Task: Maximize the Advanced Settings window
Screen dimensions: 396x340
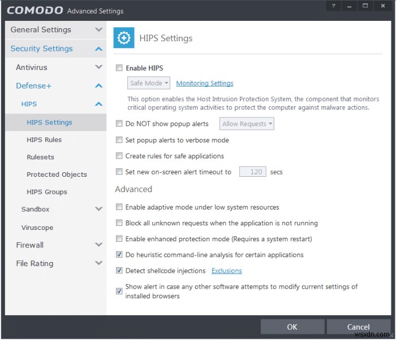Action: 365,6
